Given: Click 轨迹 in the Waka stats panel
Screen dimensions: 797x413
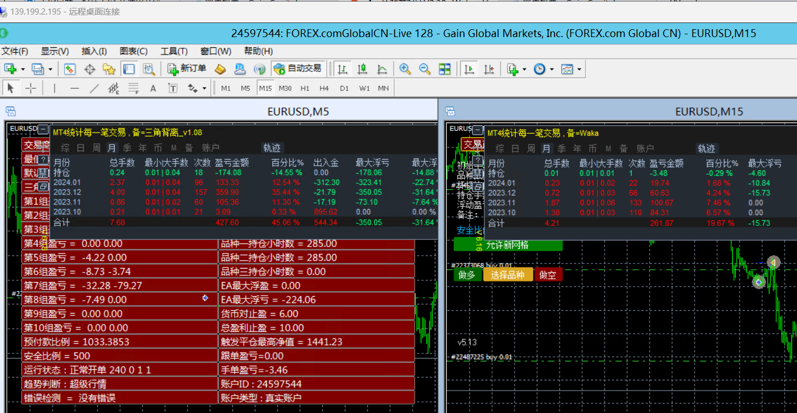Looking at the screenshot, I should [706, 148].
